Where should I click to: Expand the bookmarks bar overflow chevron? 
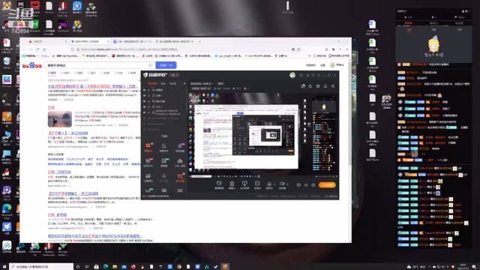pyautogui.click(x=309, y=55)
